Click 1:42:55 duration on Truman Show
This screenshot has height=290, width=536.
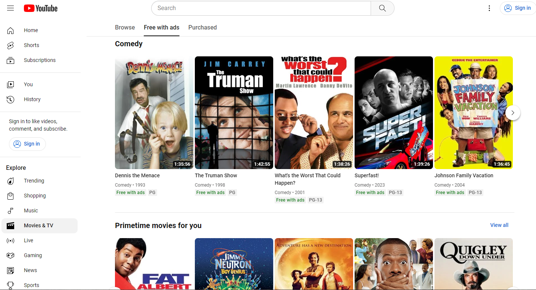(x=262, y=164)
